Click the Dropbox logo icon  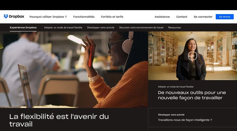(6, 16)
